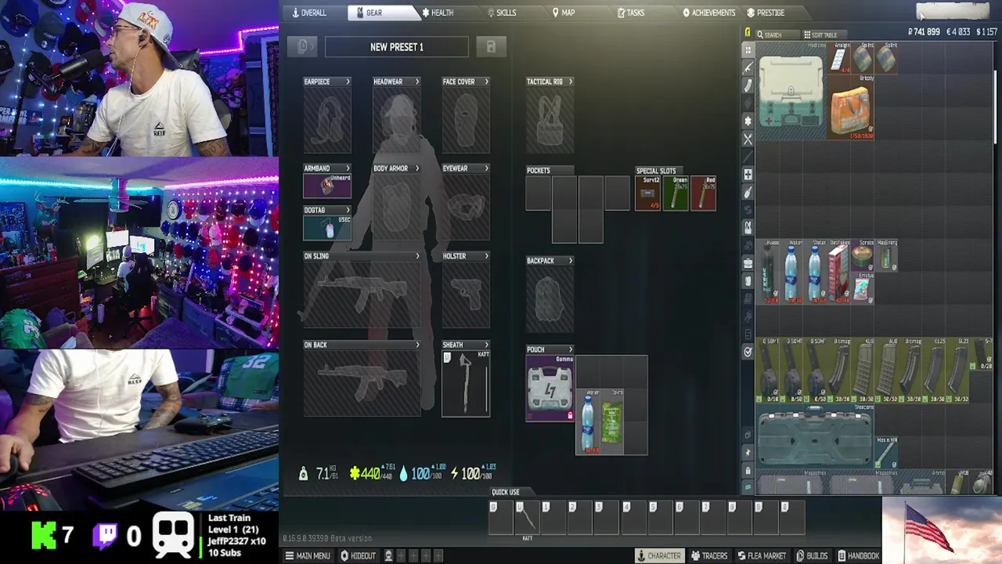
Task: Click the New Preset 1 name field
Action: (397, 47)
